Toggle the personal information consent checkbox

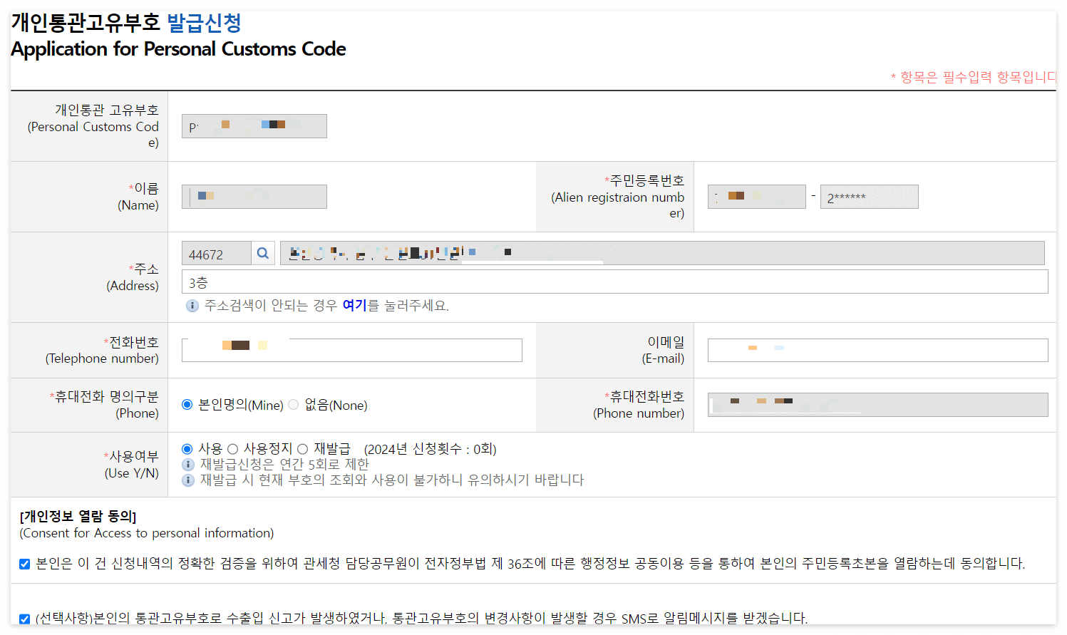(25, 564)
